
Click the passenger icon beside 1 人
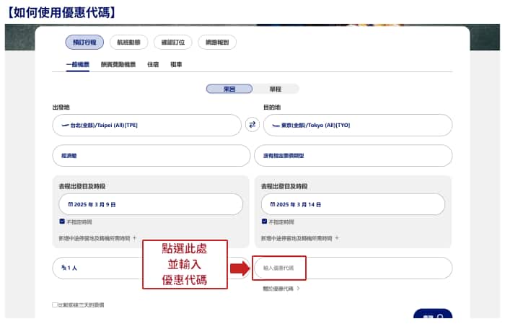click(x=64, y=268)
